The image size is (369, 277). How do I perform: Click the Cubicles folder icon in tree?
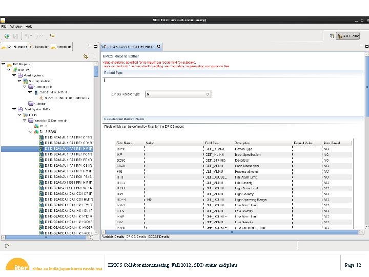click(31, 104)
